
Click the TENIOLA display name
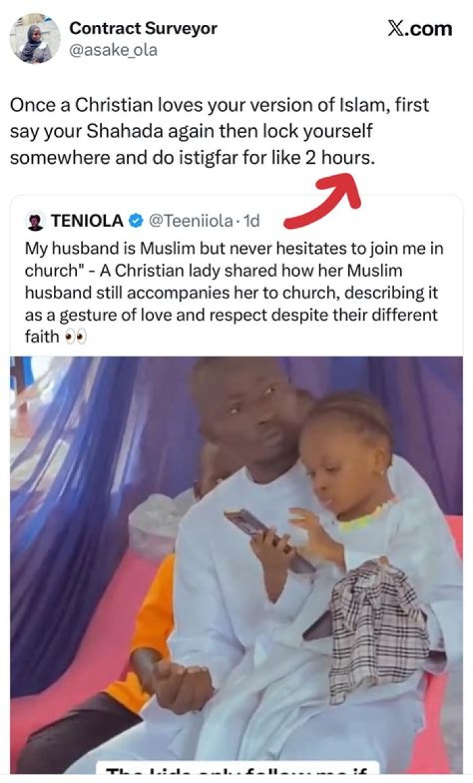(x=87, y=221)
